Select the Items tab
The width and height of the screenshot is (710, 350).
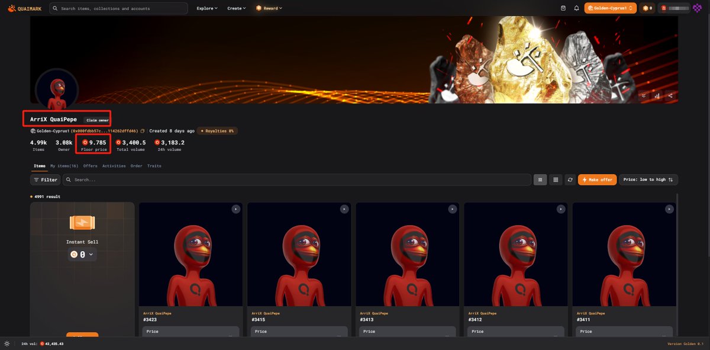pyautogui.click(x=39, y=166)
